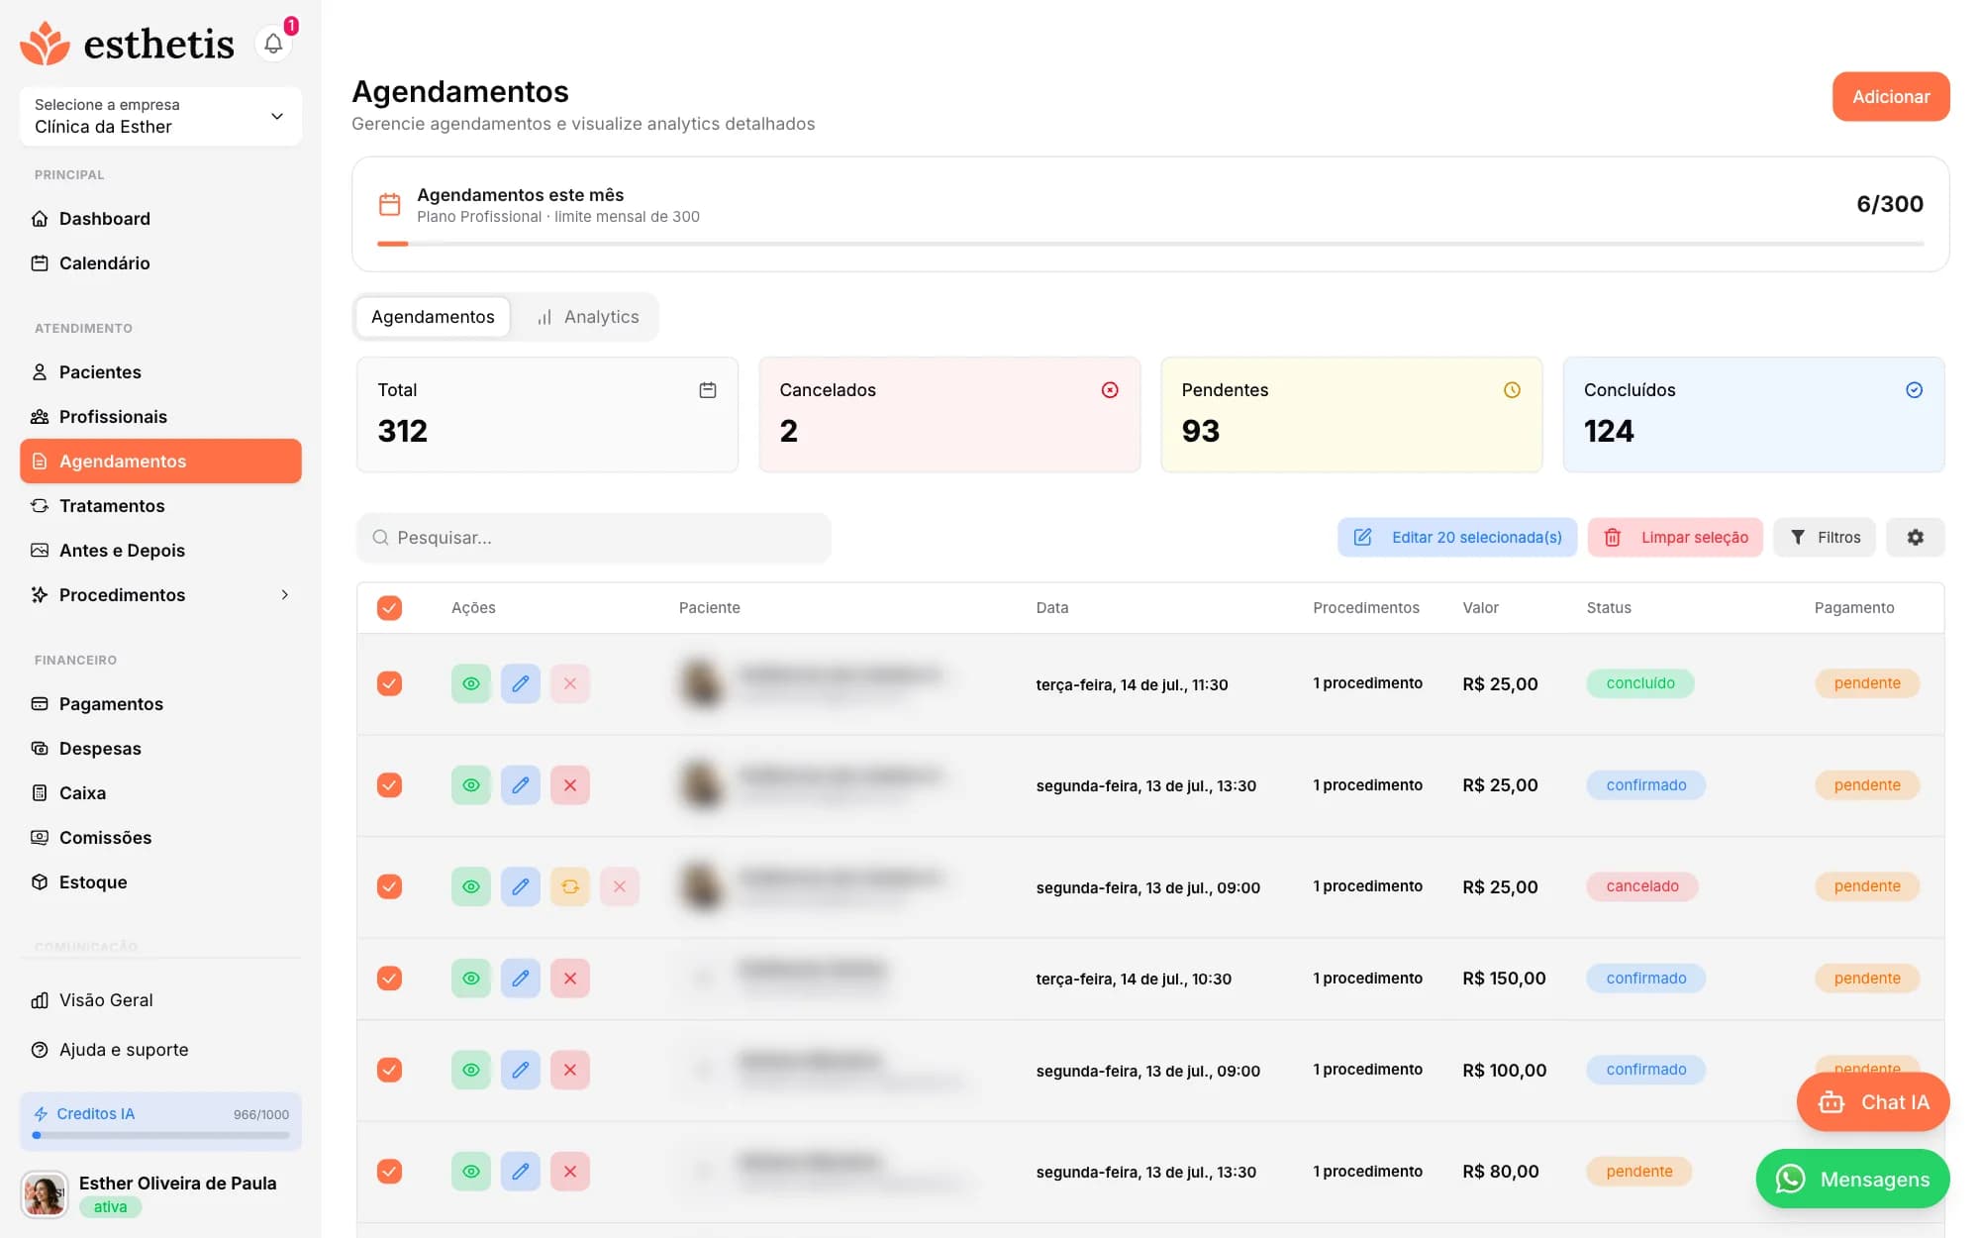Open the Selecione a empresa dropdown
1980x1238 pixels.
pos(160,116)
